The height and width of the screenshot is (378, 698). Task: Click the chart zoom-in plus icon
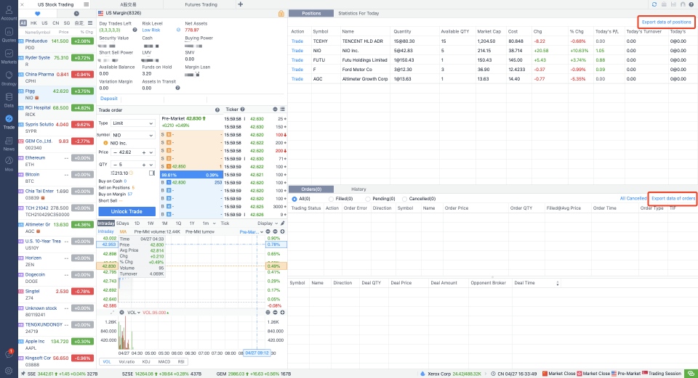[282, 231]
